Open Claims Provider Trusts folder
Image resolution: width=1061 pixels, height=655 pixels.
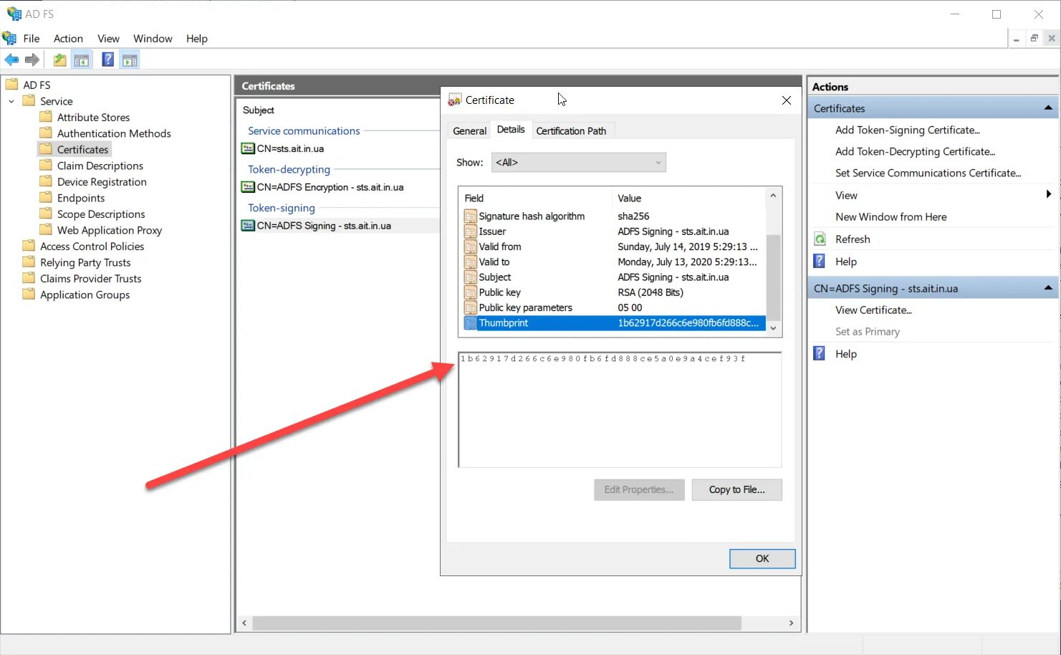[91, 279]
